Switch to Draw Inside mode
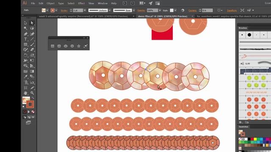Screen dimensions: 271x152 (33, 117)
